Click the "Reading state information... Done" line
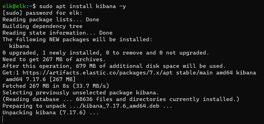The width and height of the screenshot is (264, 124). click(x=57, y=33)
